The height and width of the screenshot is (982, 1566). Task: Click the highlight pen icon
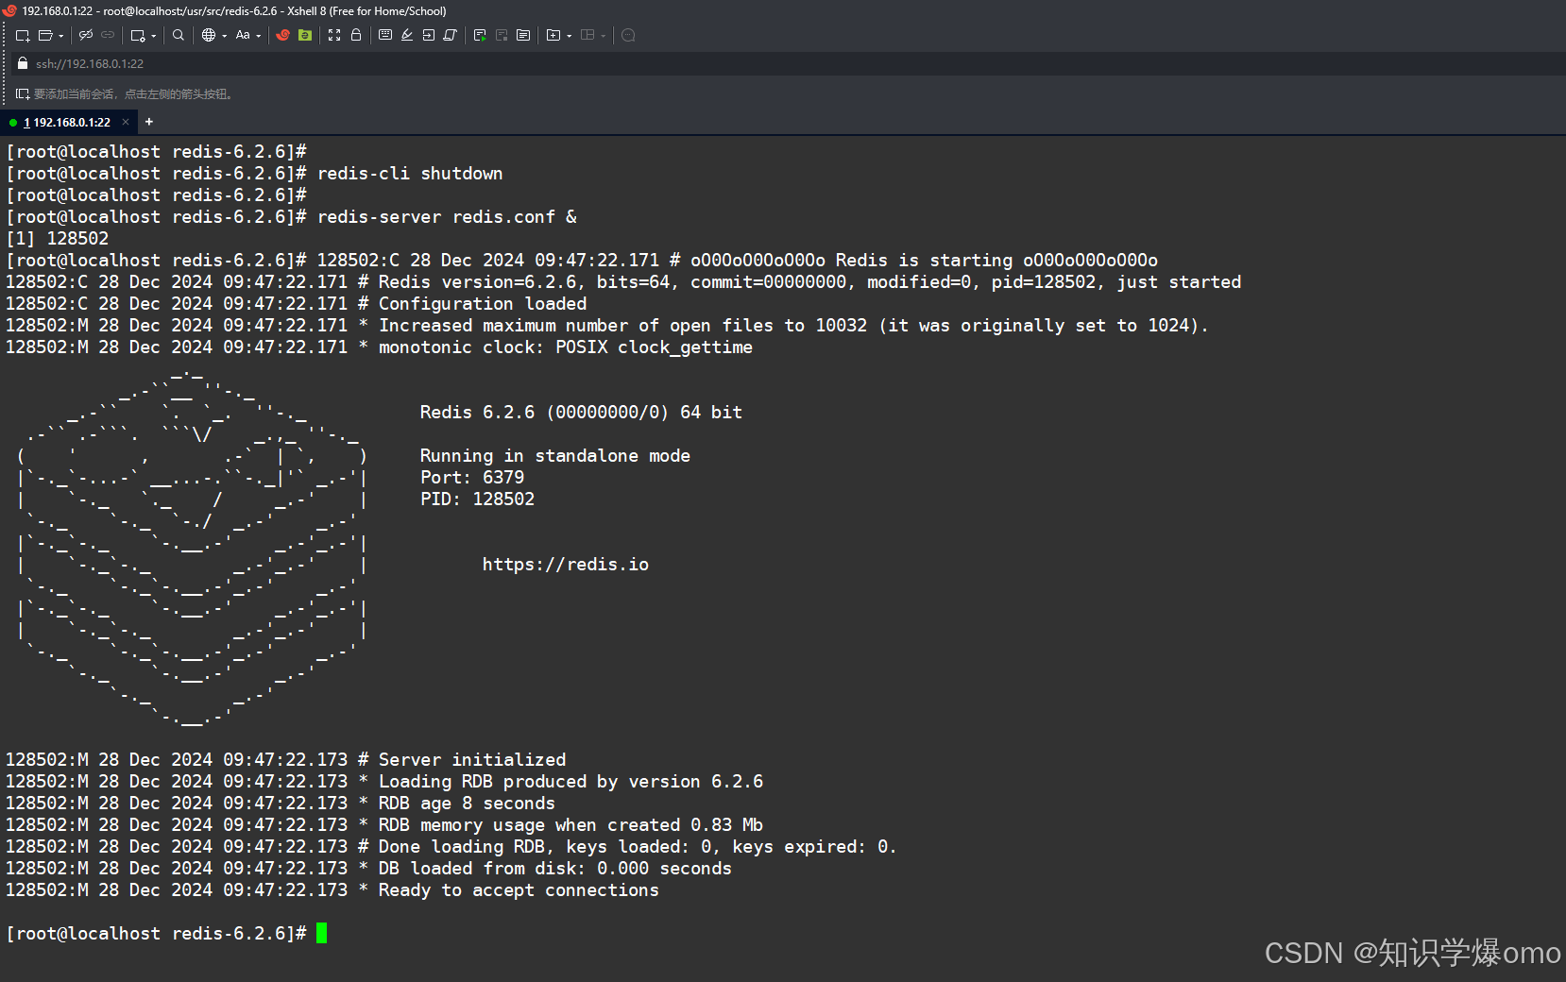click(407, 35)
